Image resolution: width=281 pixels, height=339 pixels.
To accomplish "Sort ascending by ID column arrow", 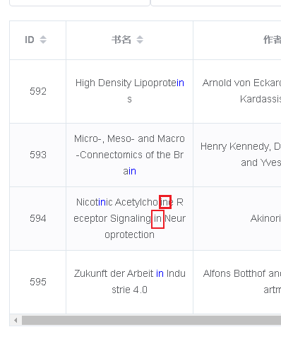I will click(43, 37).
